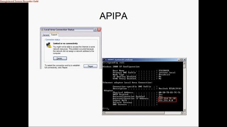Click the cmd.exe title bar icon
The height and width of the screenshot is (127, 227).
104,60
